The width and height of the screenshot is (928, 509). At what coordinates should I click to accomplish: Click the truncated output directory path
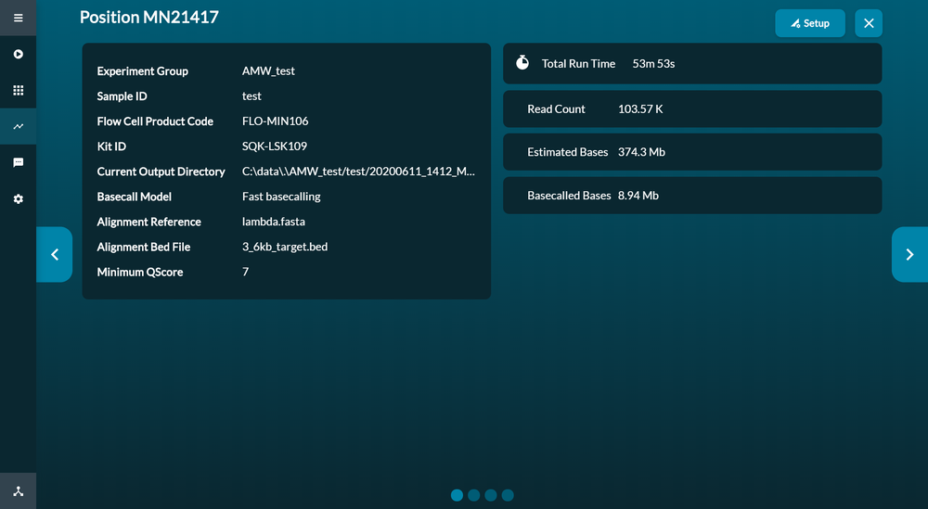pos(358,172)
